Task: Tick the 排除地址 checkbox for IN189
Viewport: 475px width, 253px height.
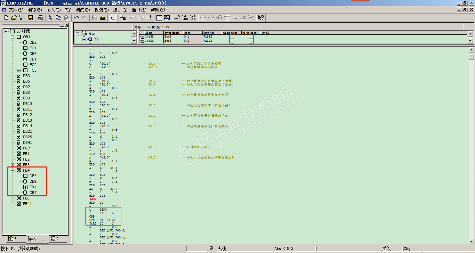Action: [232, 41]
